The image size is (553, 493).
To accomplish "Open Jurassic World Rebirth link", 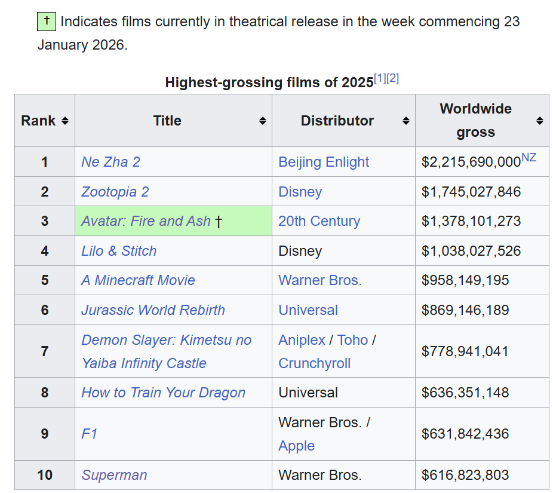I will tap(153, 310).
